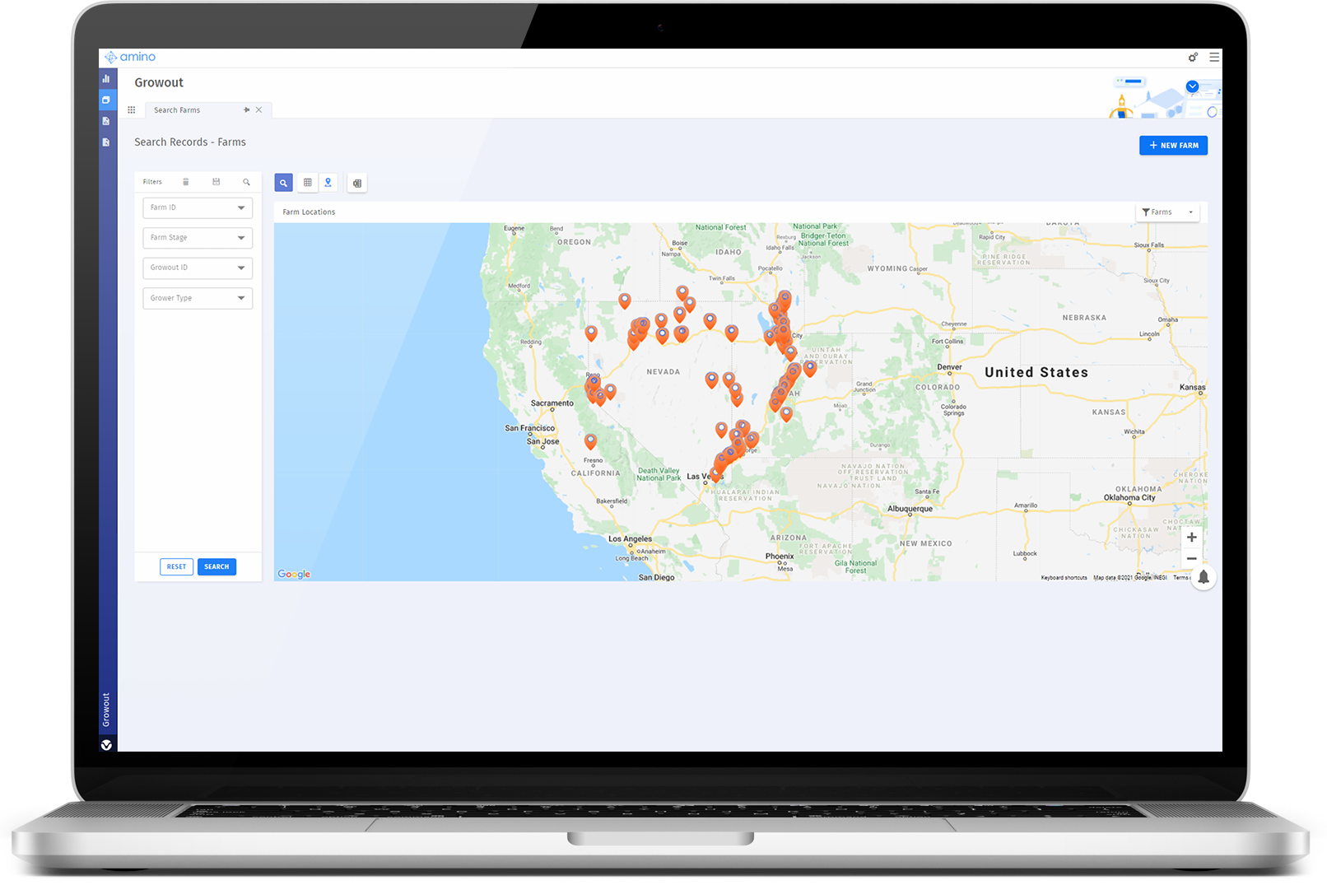The image size is (1327, 885).
Task: Click the NEW FARM button
Action: [x=1173, y=146]
